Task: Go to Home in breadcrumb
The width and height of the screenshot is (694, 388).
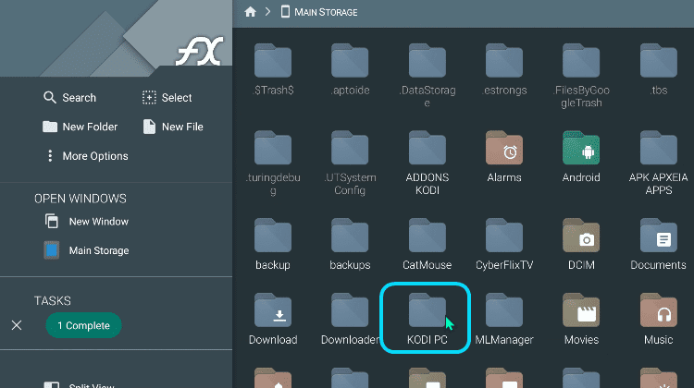Action: (x=251, y=12)
